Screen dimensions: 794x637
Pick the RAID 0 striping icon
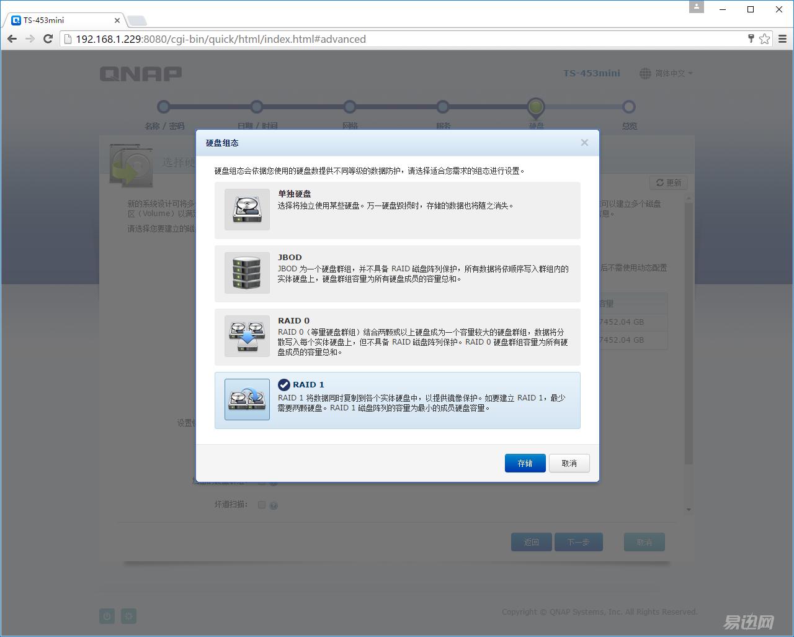[247, 336]
